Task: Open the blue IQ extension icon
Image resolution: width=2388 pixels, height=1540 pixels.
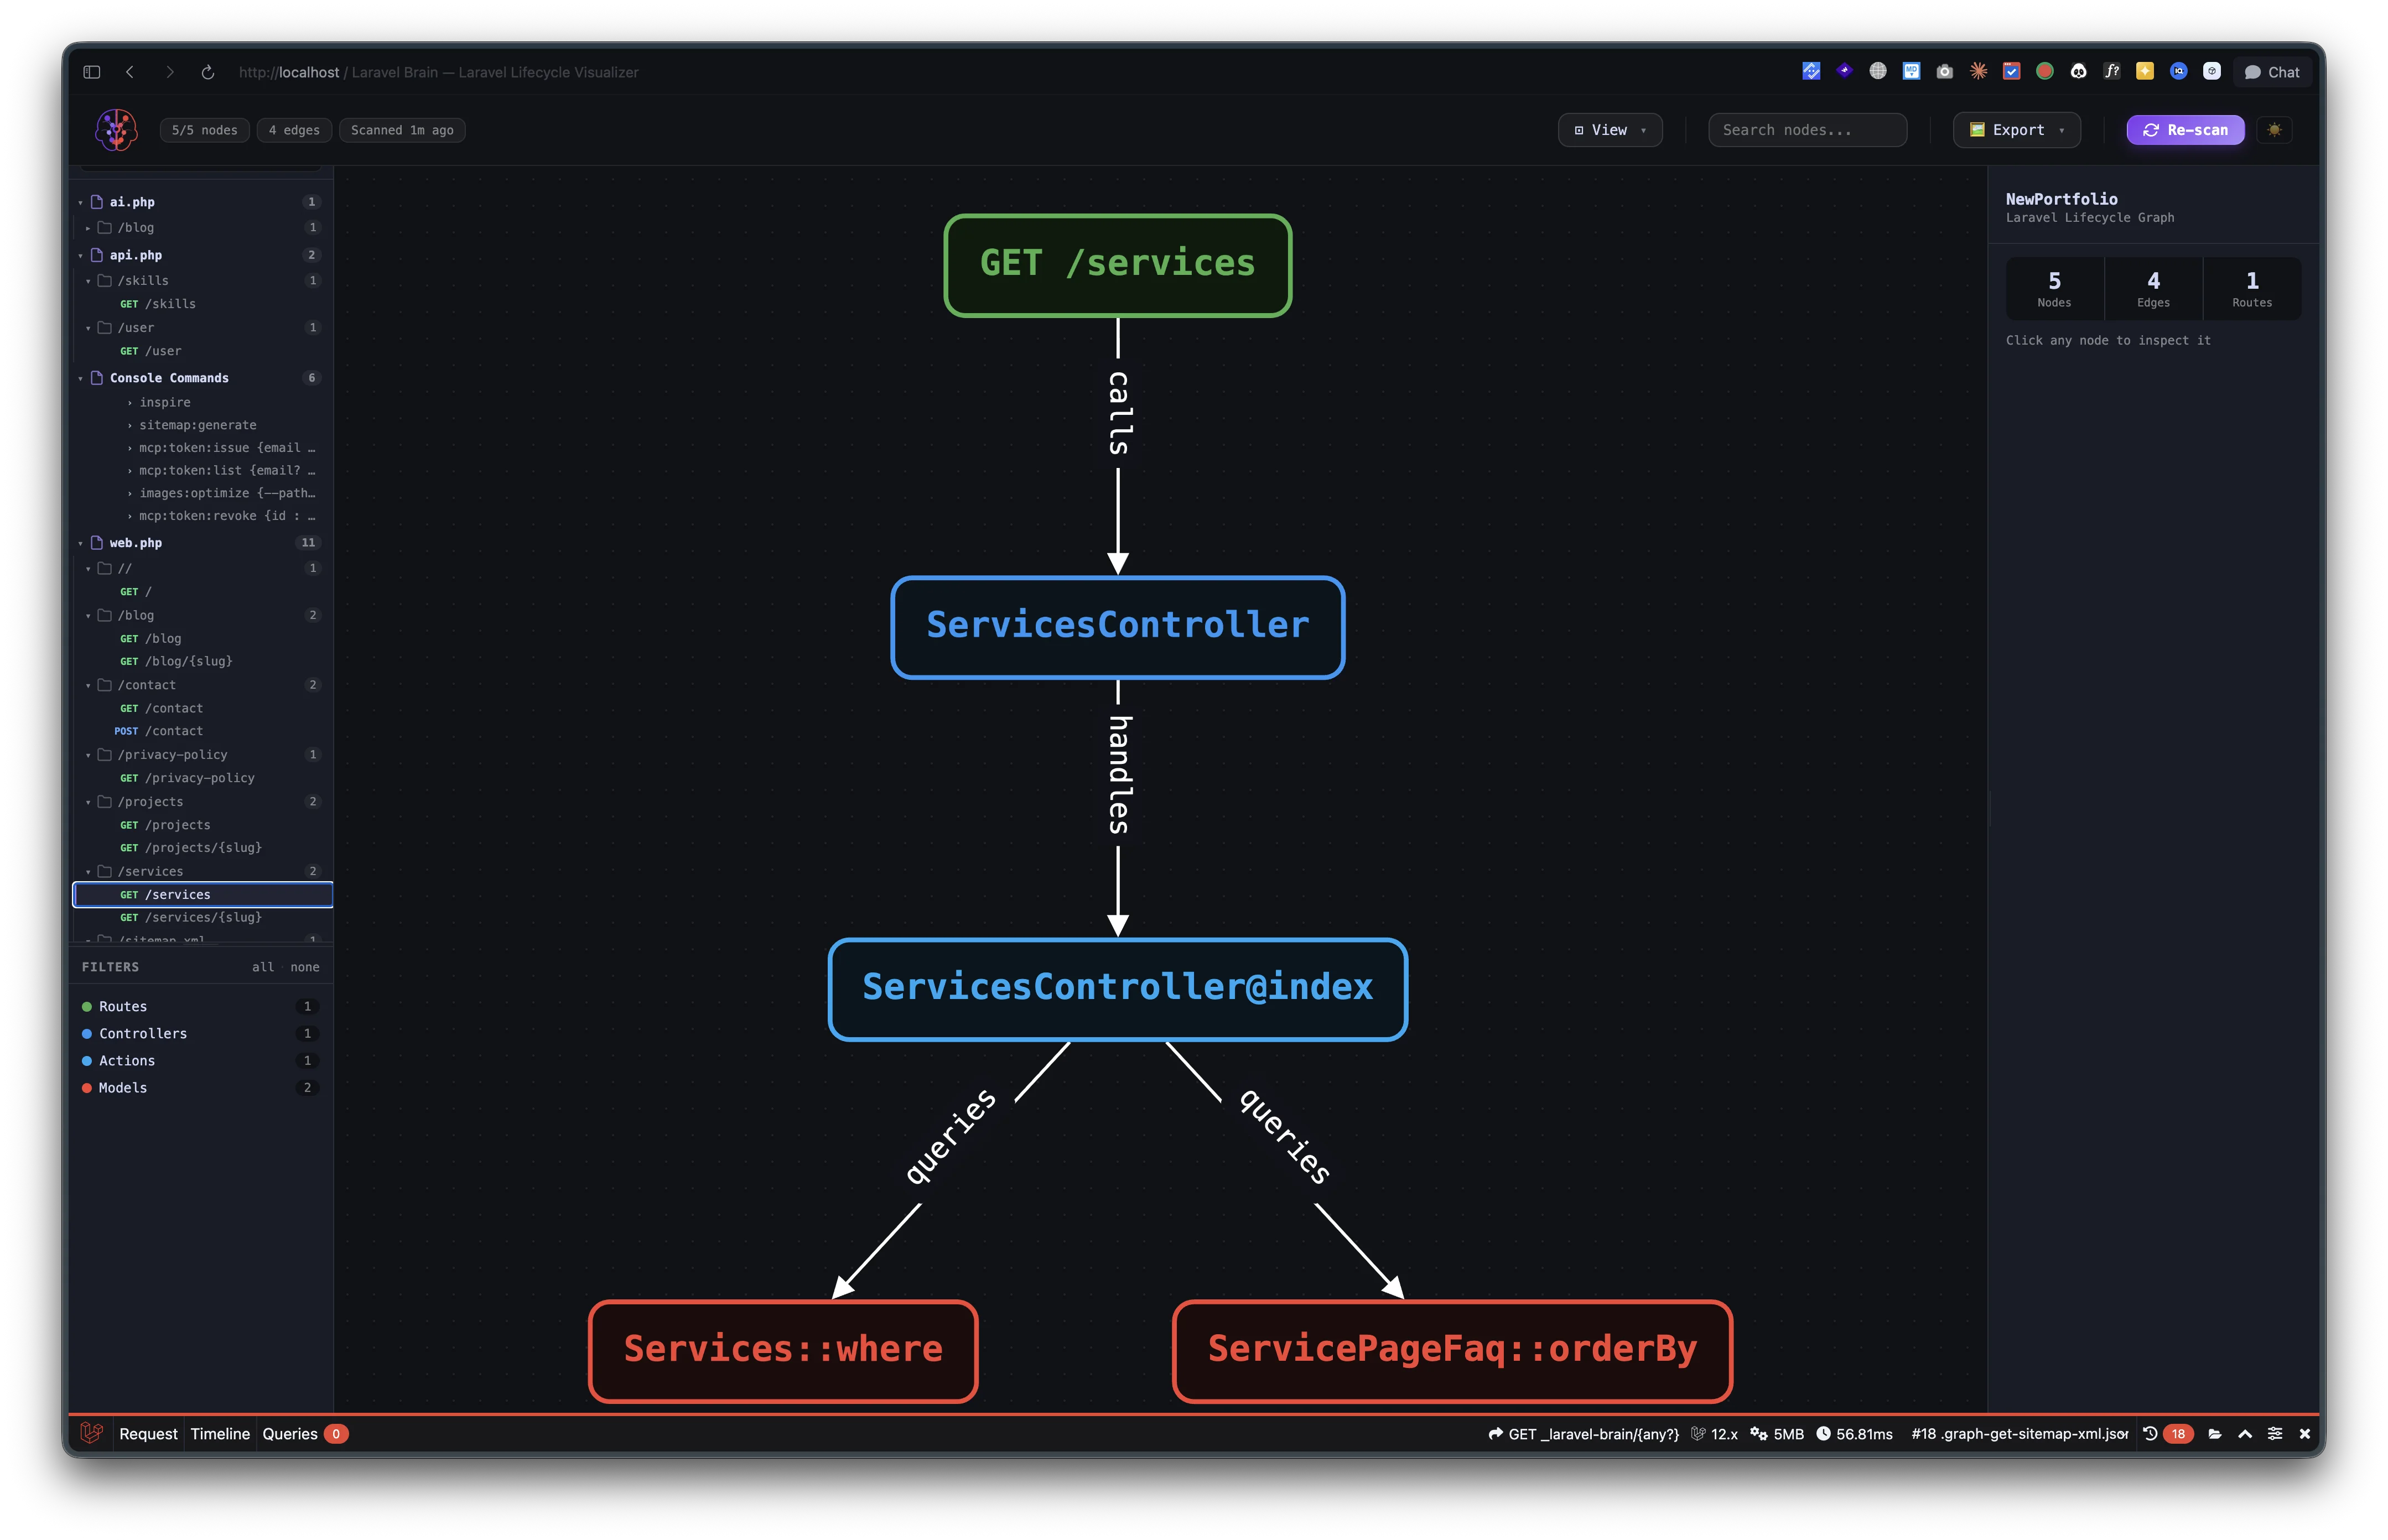Action: 2178,71
